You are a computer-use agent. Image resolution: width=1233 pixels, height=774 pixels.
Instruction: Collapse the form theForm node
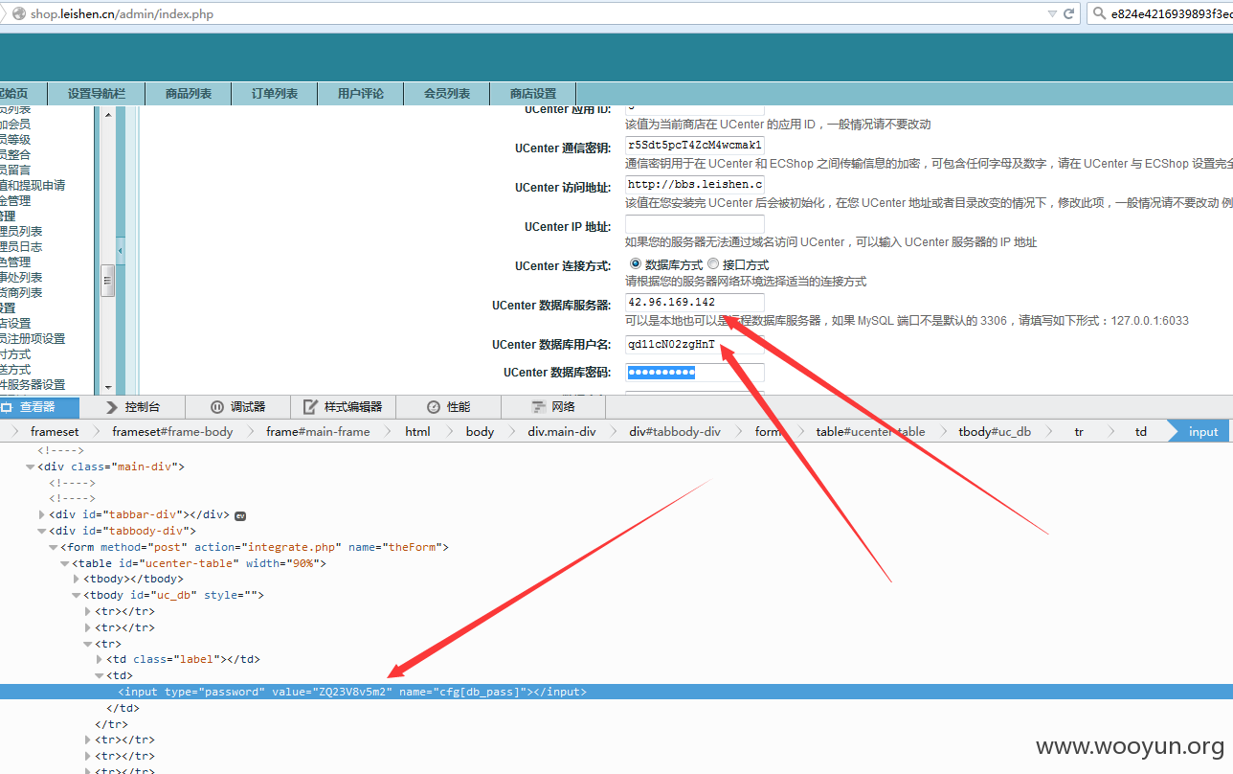coord(53,547)
